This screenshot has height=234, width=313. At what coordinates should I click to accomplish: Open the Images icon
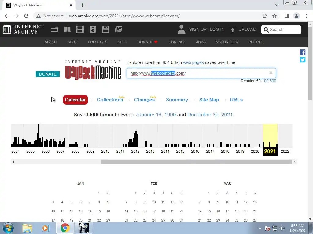click(119, 29)
